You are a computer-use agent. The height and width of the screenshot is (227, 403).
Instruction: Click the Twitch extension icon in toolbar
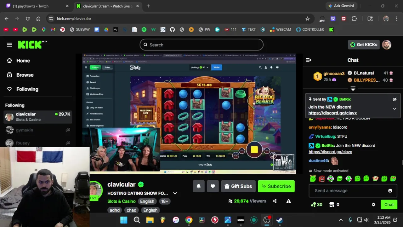pos(333,19)
